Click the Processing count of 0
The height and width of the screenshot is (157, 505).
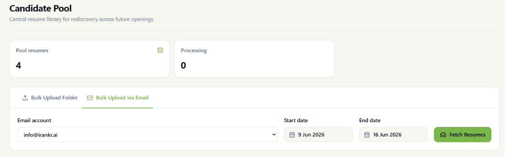pos(183,65)
